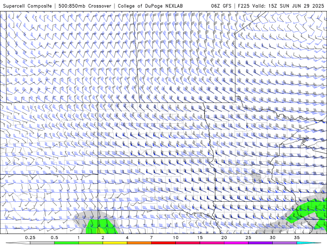Click the "15" legend value

200,238
